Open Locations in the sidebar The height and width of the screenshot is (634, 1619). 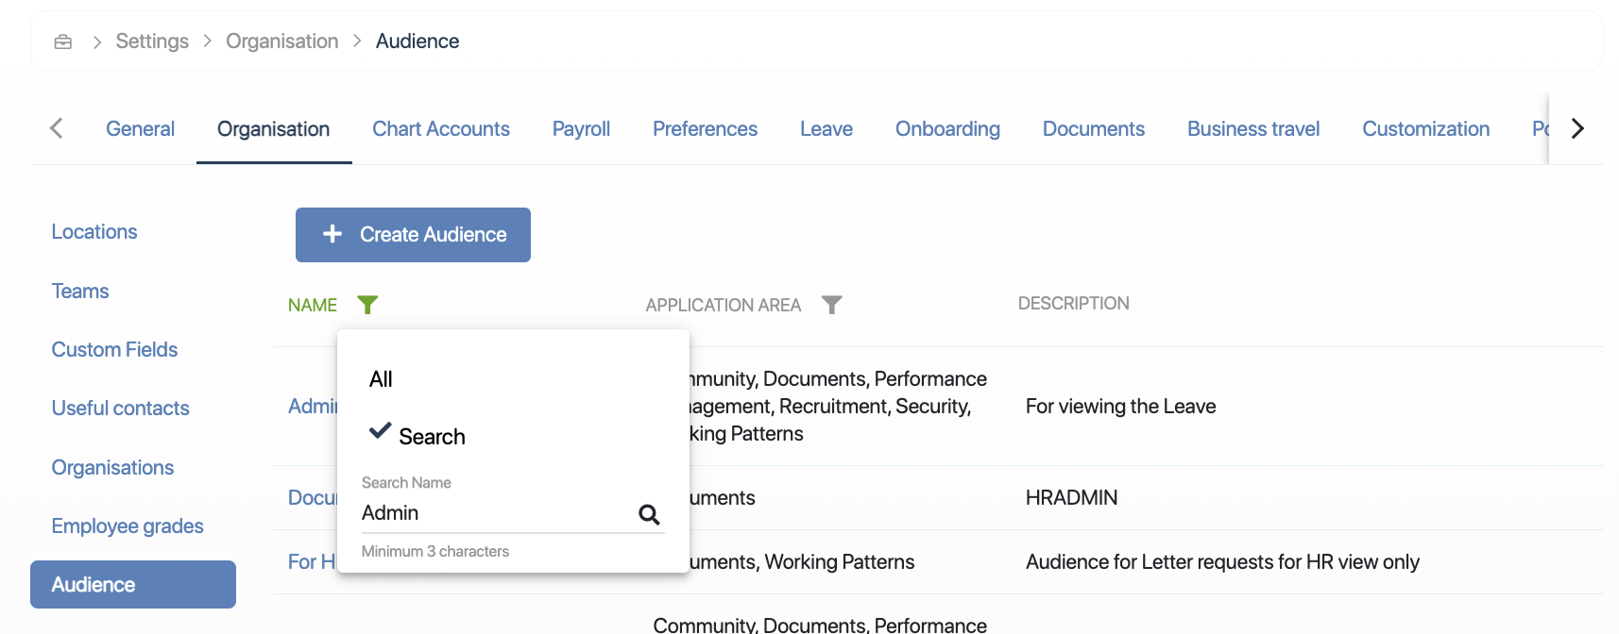(94, 232)
